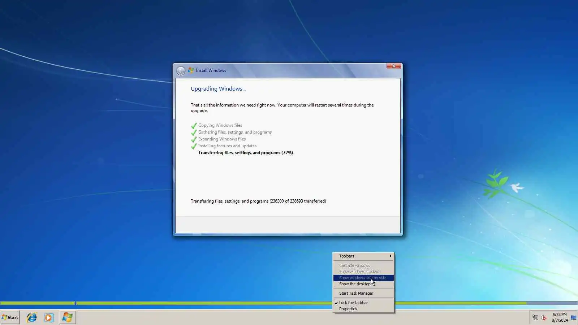Choose Show windows stacked

363,272
